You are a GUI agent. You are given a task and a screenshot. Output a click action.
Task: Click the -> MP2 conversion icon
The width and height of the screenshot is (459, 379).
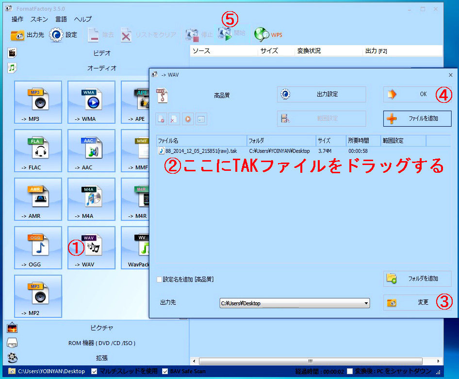point(38,296)
